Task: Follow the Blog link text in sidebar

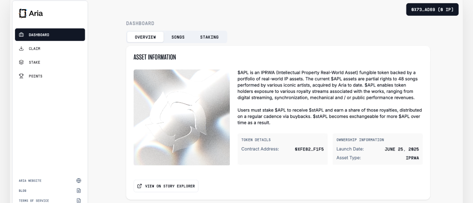Action: click(x=22, y=190)
